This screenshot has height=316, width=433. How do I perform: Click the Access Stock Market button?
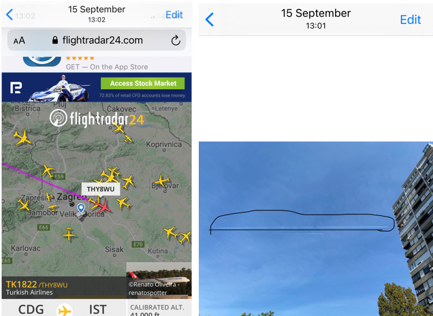[x=143, y=83]
